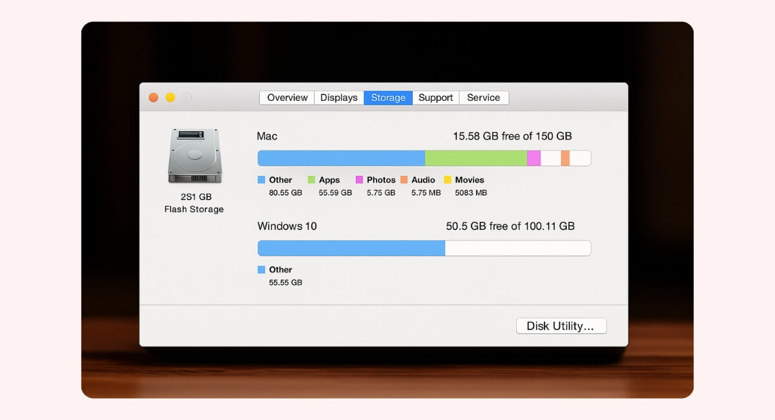The height and width of the screenshot is (420, 775).
Task: Click the blue segment of the Mac storage bar
Action: (x=341, y=158)
